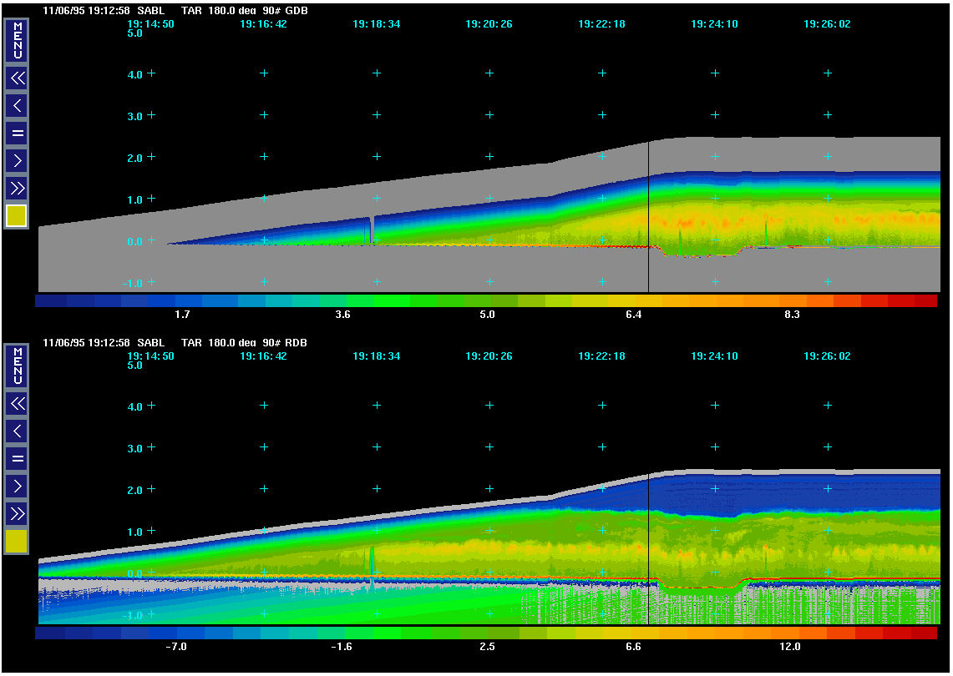Click the yellow square in top panel
Viewport: 953px width, 676px height.
tap(17, 216)
